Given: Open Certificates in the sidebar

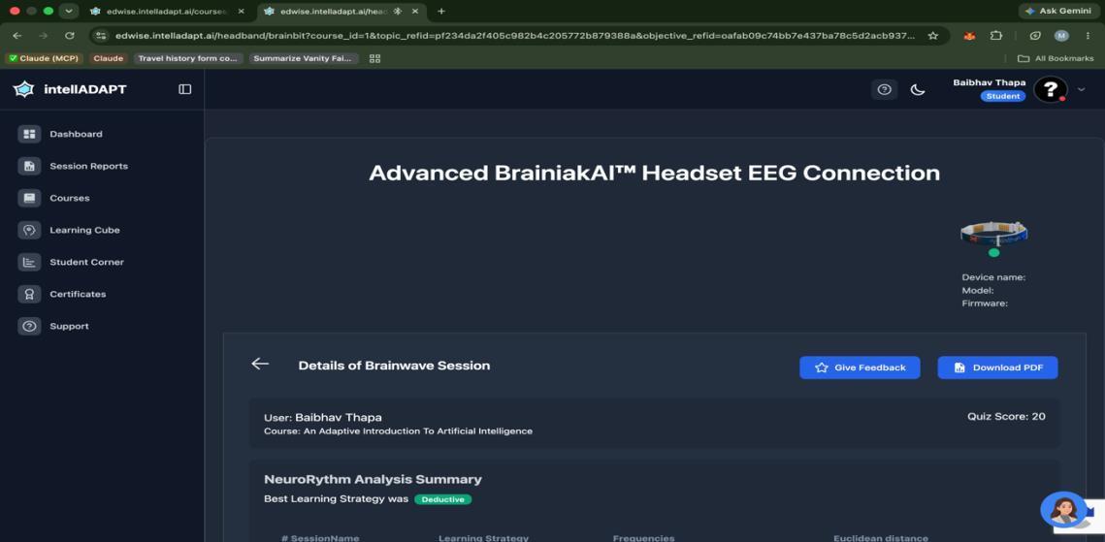Looking at the screenshot, I should pos(78,294).
